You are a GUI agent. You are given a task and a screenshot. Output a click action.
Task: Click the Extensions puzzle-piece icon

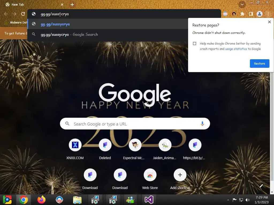[242, 14]
